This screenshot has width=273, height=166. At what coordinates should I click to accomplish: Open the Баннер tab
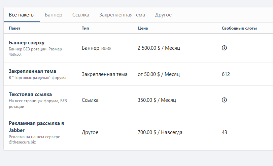pyautogui.click(x=54, y=15)
